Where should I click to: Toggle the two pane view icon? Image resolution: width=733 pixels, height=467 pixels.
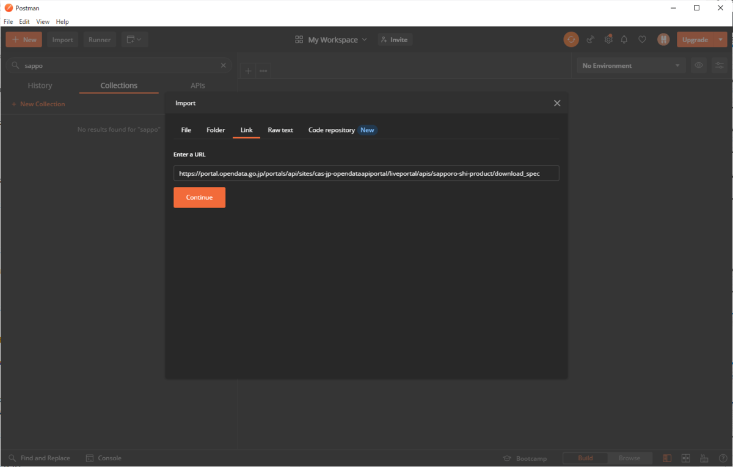pos(685,458)
